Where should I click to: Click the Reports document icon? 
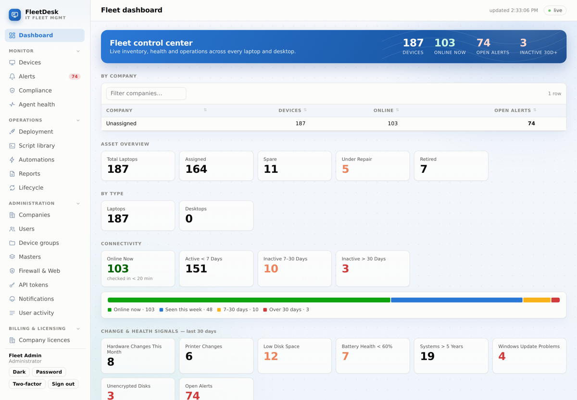[x=13, y=174]
